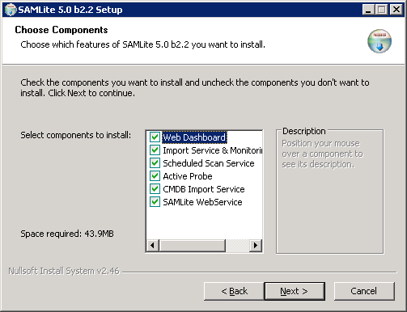Click the SAMLite installer icon in title bar
The width and height of the screenshot is (407, 312).
pyautogui.click(x=11, y=10)
